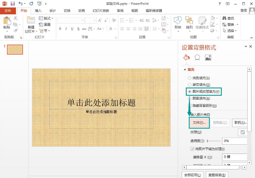Select the Fill paint bucket icon in pane
Screen dimensions: 255x178
pos(186,57)
